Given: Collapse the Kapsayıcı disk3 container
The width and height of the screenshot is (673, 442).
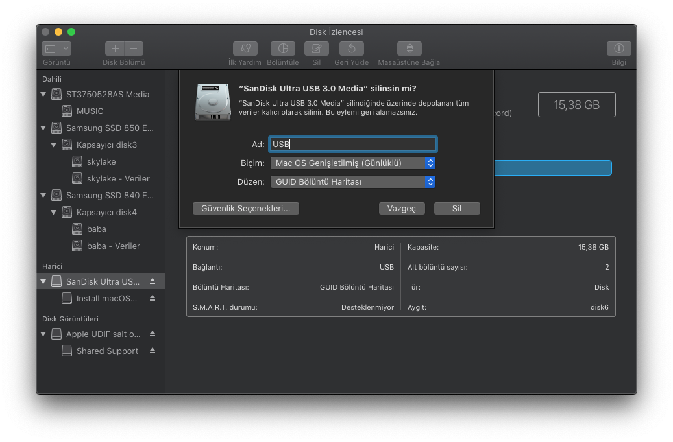Looking at the screenshot, I should tap(54, 145).
